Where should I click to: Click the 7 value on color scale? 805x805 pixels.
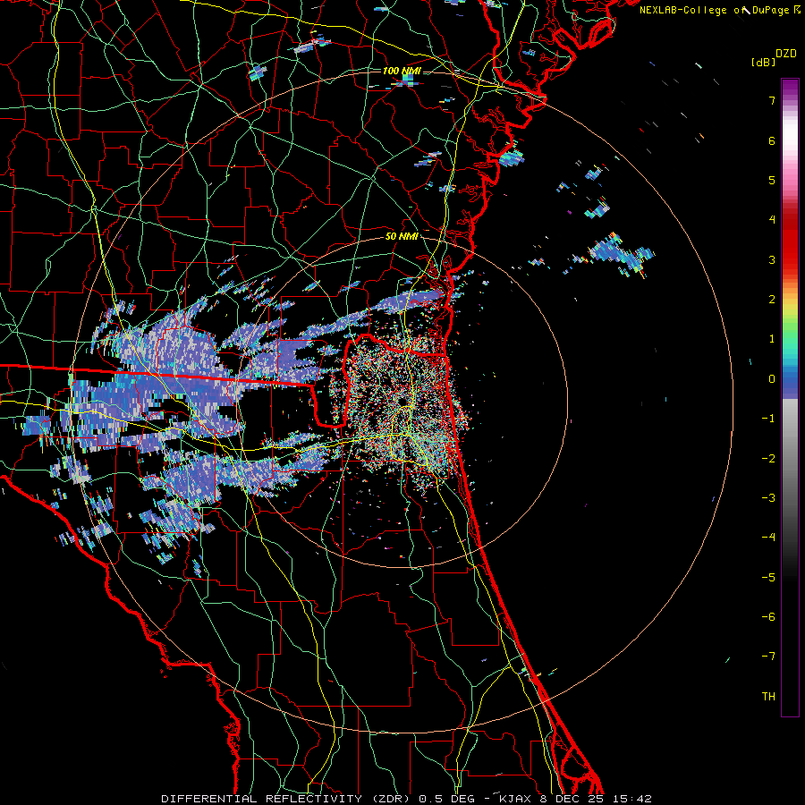pyautogui.click(x=772, y=100)
